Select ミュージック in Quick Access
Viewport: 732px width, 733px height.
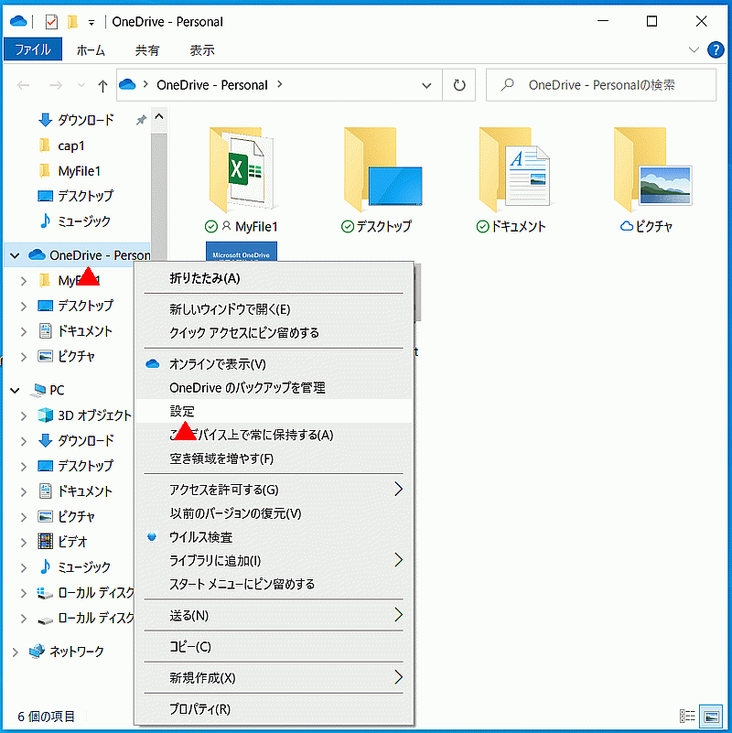pyautogui.click(x=83, y=221)
